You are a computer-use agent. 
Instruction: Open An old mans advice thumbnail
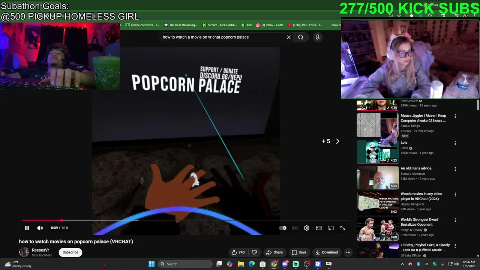point(377,178)
